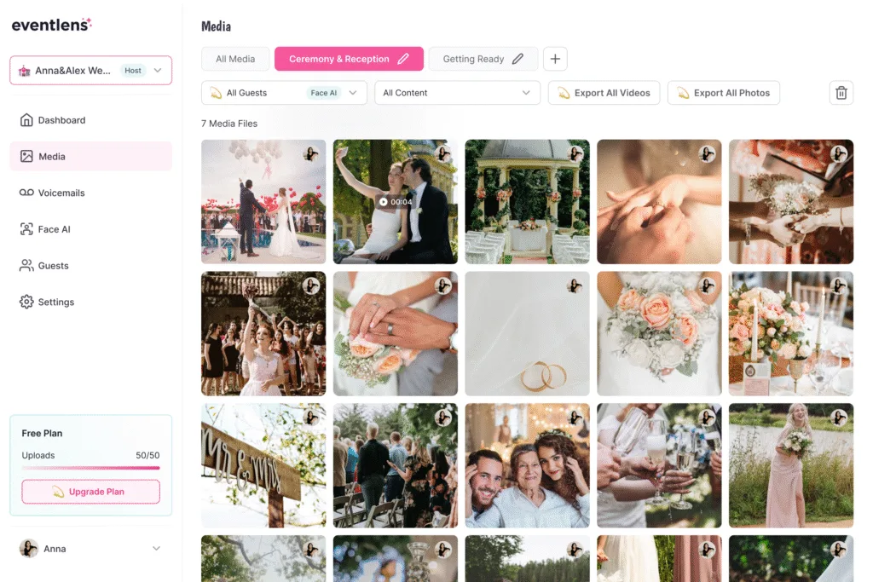Go to Voicemails

[x=90, y=193]
